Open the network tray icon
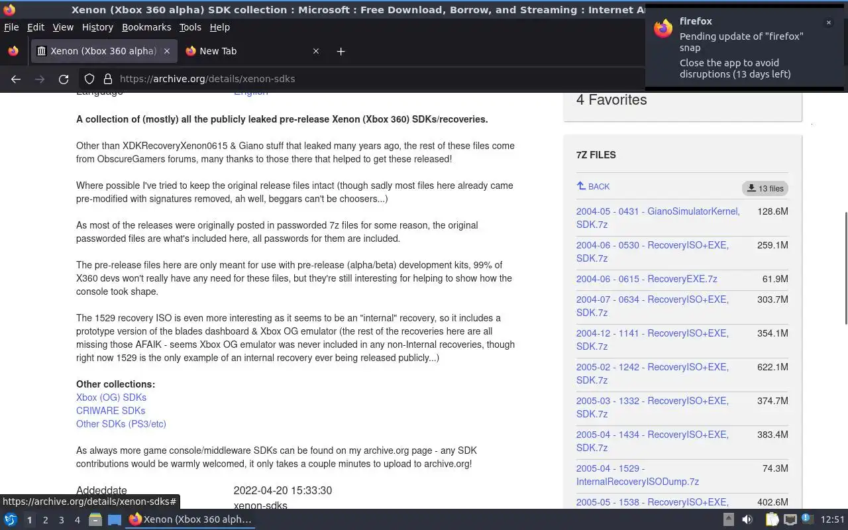This screenshot has height=530, width=848. click(790, 520)
